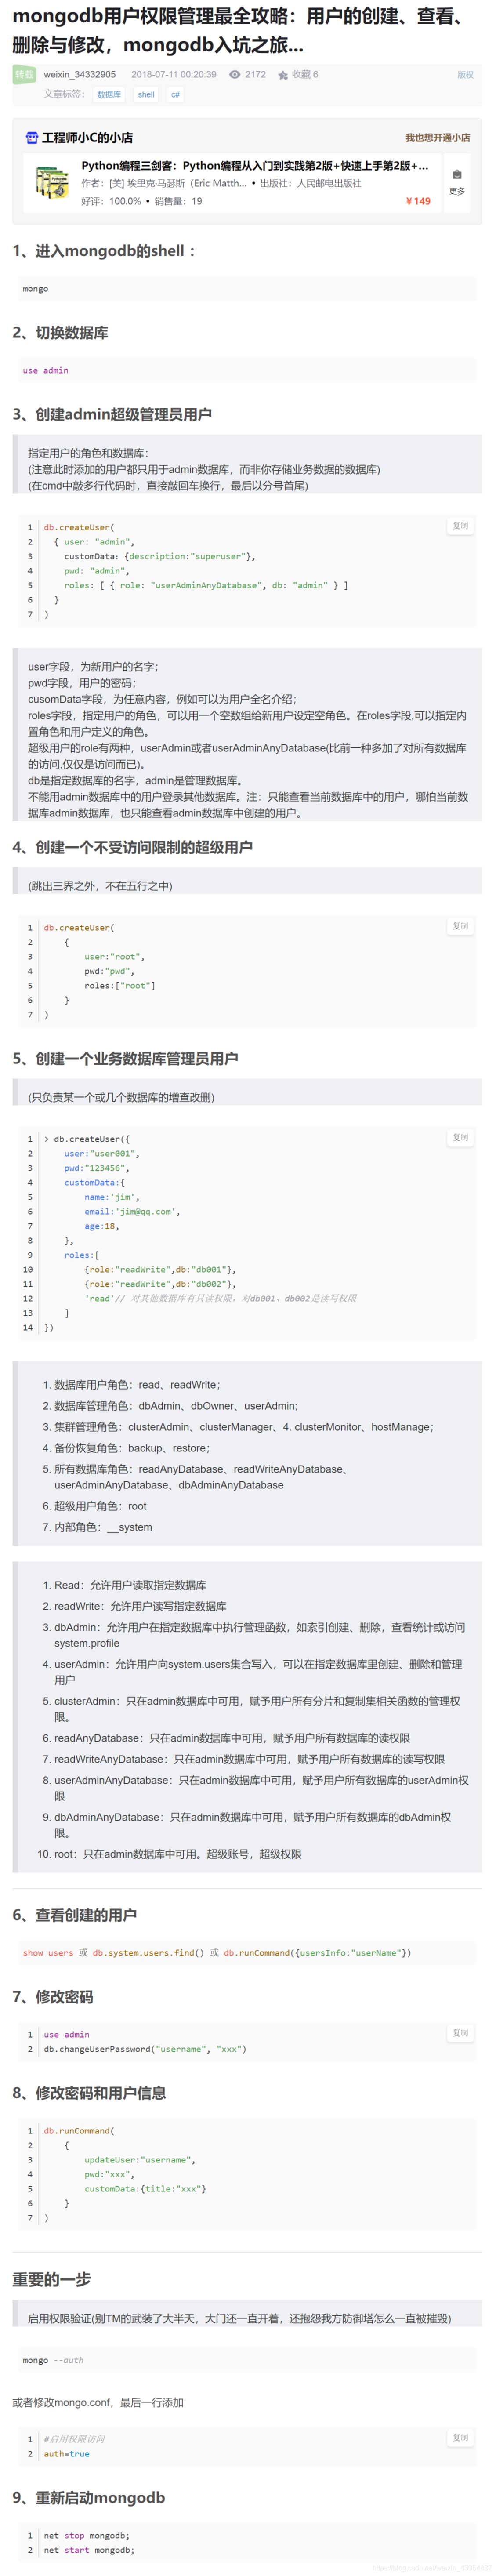Click the note 跳出三界之外，不在五行之中
The width and height of the screenshot is (496, 2576).
coord(100,886)
